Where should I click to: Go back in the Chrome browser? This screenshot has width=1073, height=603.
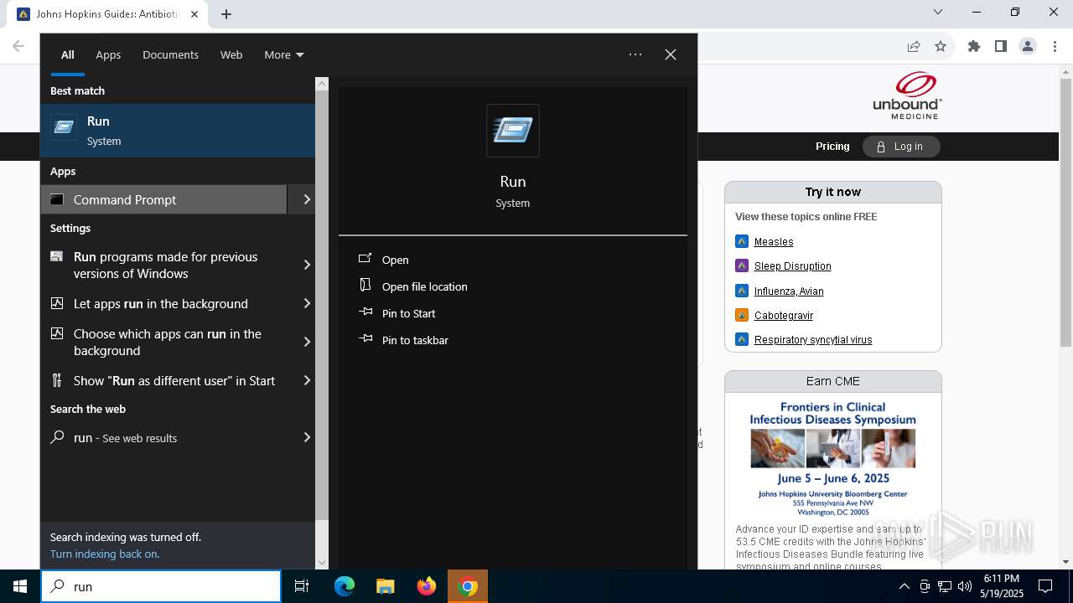coord(18,46)
